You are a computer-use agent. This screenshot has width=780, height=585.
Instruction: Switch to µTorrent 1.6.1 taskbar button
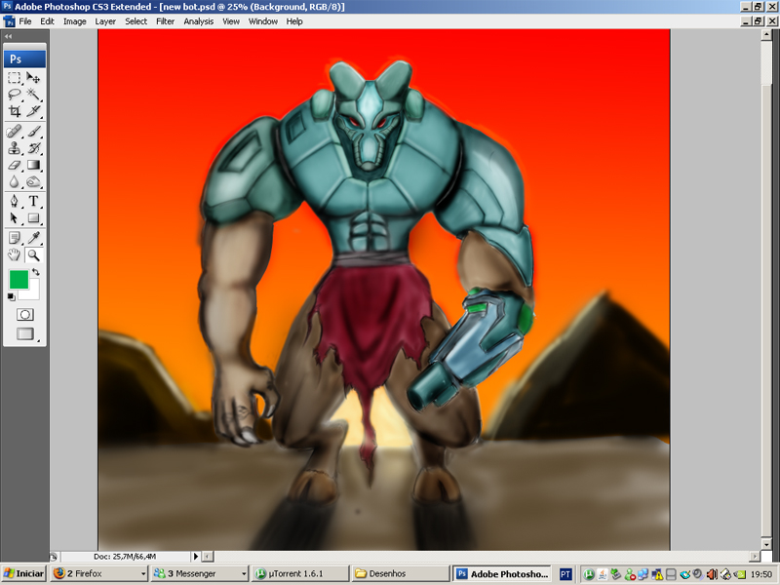pyautogui.click(x=299, y=573)
